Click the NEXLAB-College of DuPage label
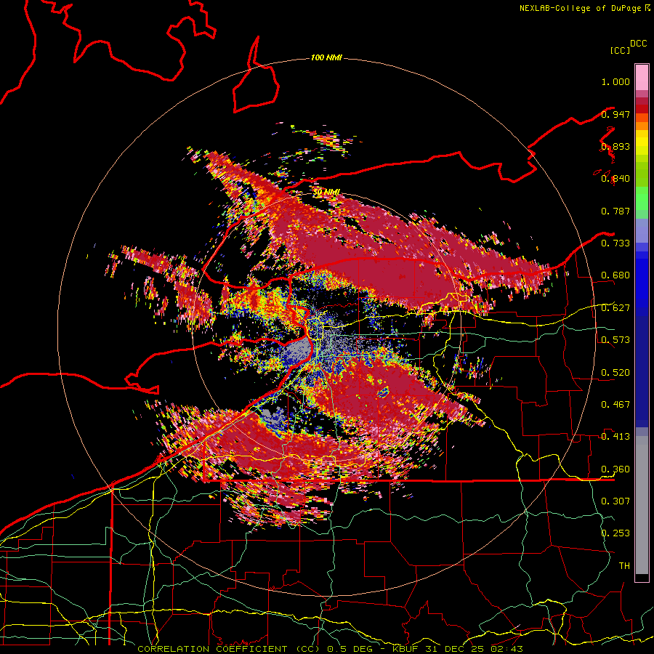The width and height of the screenshot is (654, 654). click(580, 8)
